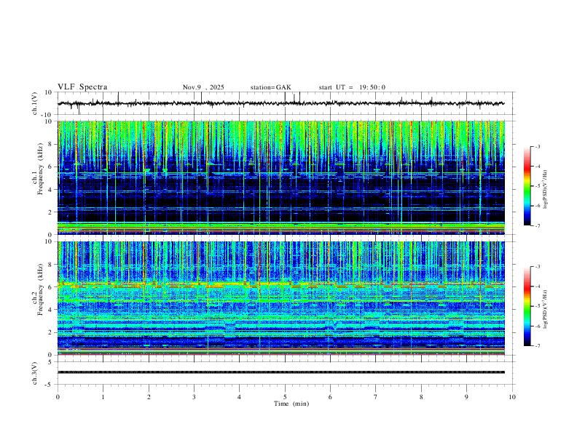Click the ch.1 voltage waveform trace
This screenshot has width=577, height=445.
click(281, 103)
